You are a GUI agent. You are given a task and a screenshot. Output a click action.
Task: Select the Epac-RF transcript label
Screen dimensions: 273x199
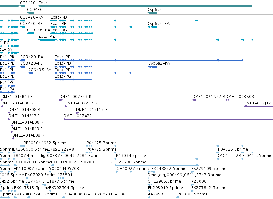(58, 24)
